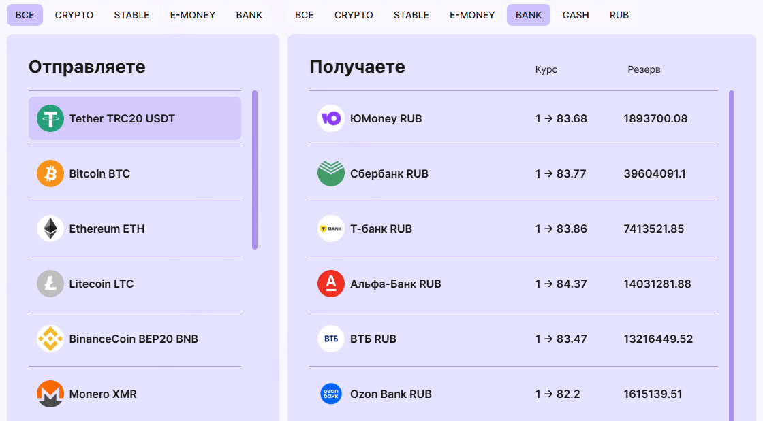Pick Ozon Bank RUB as receive method
Viewport: 763px width, 421px height.
[x=514, y=394]
